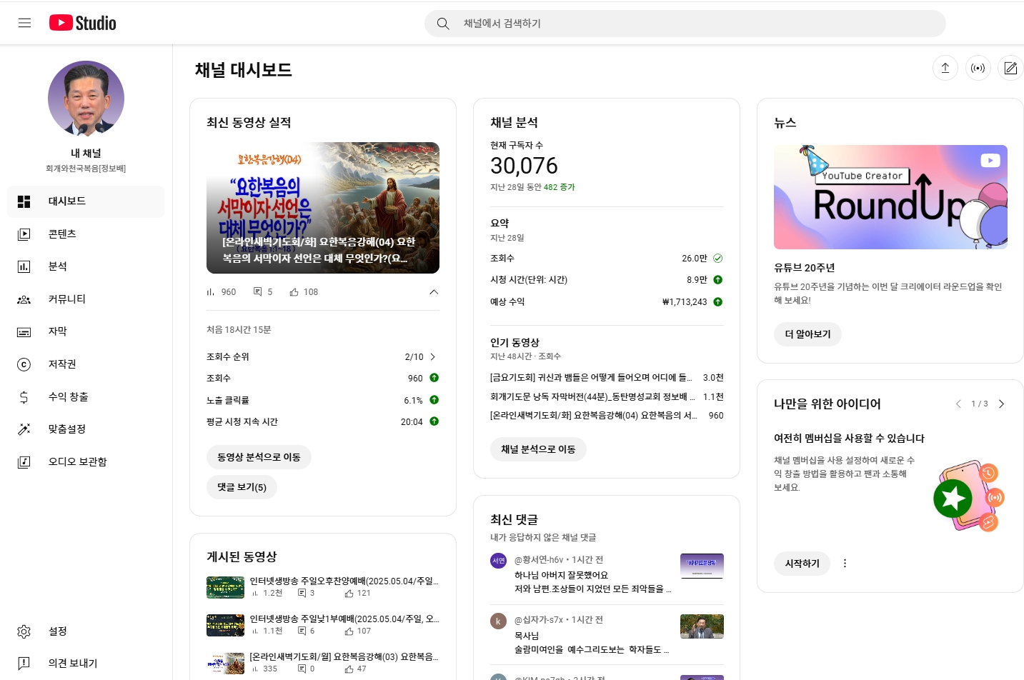Open the hamburger navigation menu
This screenshot has height=680, width=1024.
pyautogui.click(x=24, y=23)
